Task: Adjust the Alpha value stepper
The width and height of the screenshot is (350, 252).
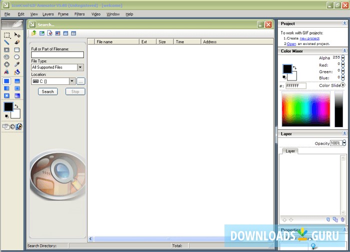Action: click(343, 58)
